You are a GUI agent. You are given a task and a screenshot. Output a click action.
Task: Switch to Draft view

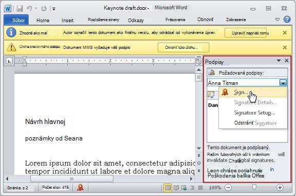tap(200, 188)
